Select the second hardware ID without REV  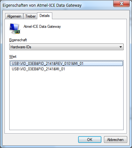coord(38,69)
